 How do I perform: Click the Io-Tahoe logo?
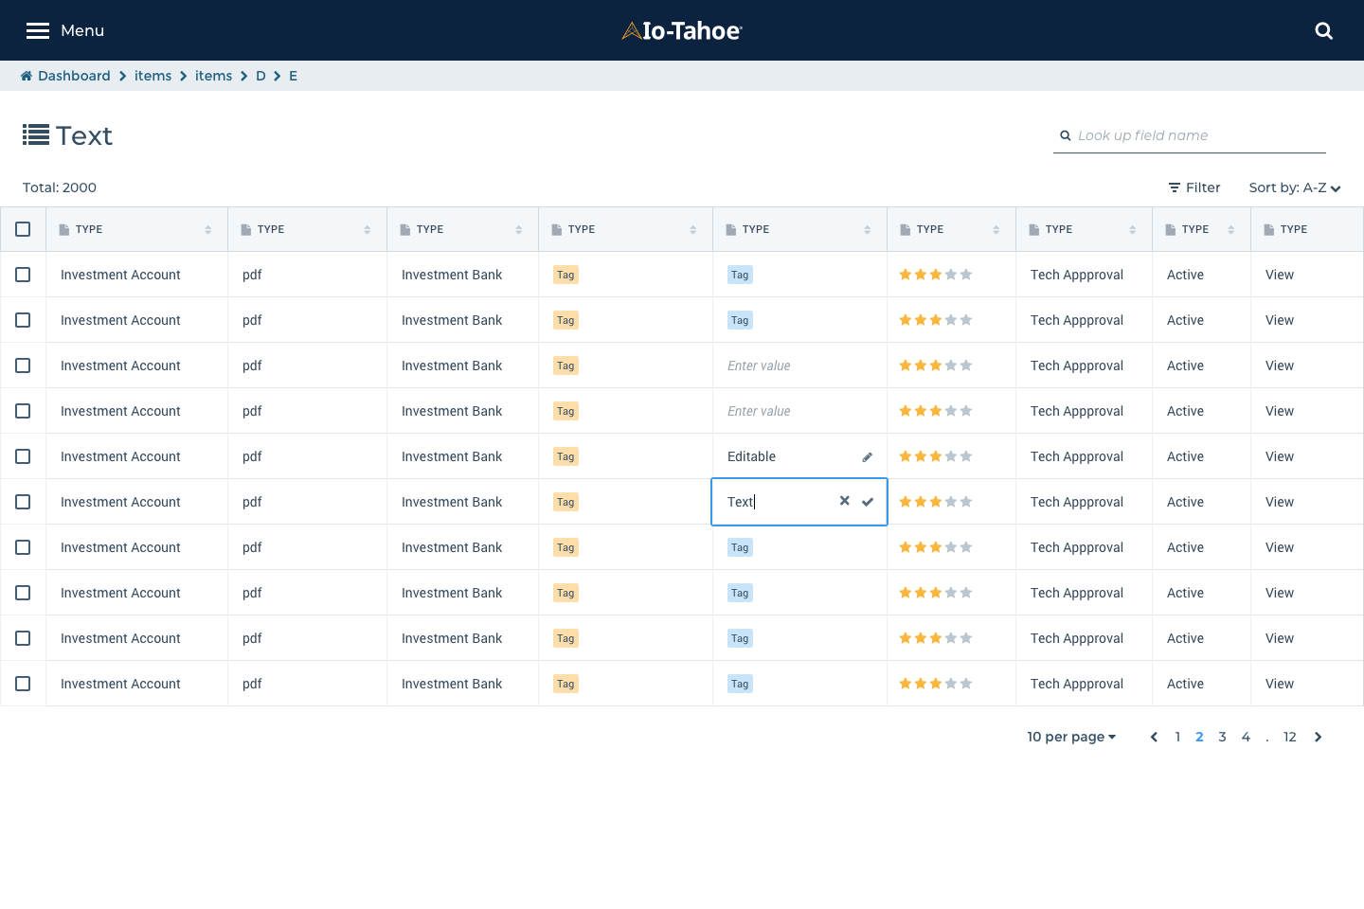point(682,30)
